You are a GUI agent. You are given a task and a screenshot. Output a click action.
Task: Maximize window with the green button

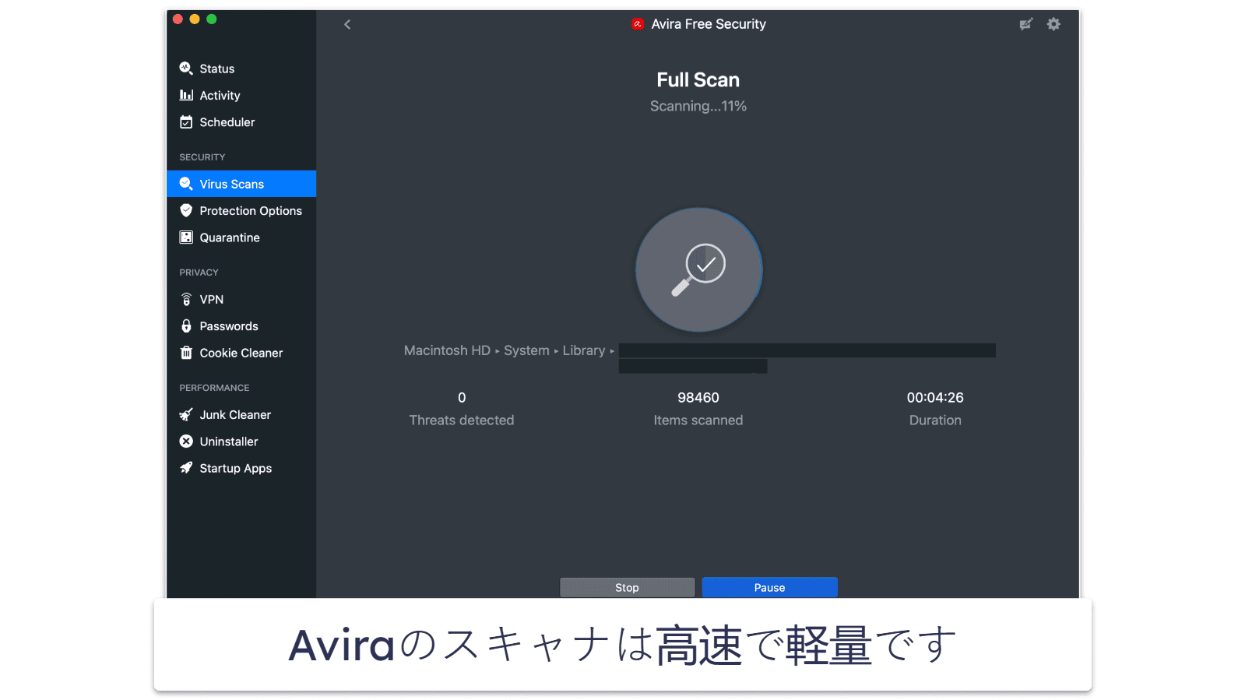coord(212,19)
